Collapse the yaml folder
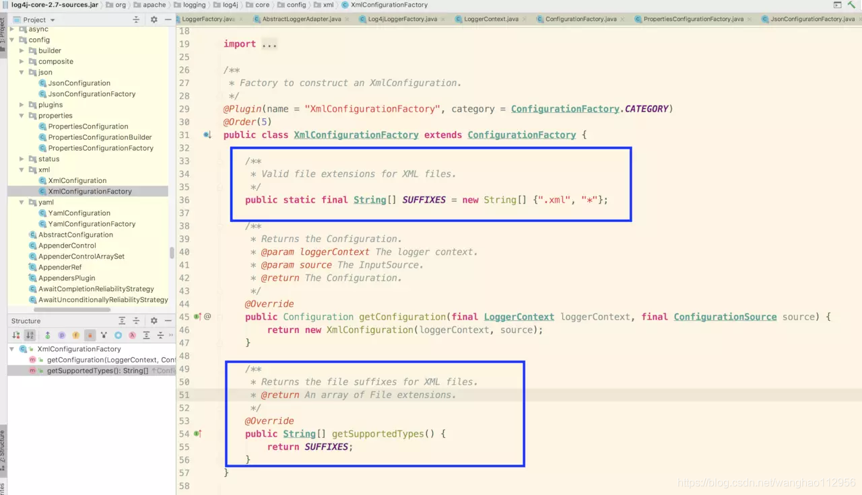The height and width of the screenshot is (495, 862). [x=22, y=202]
